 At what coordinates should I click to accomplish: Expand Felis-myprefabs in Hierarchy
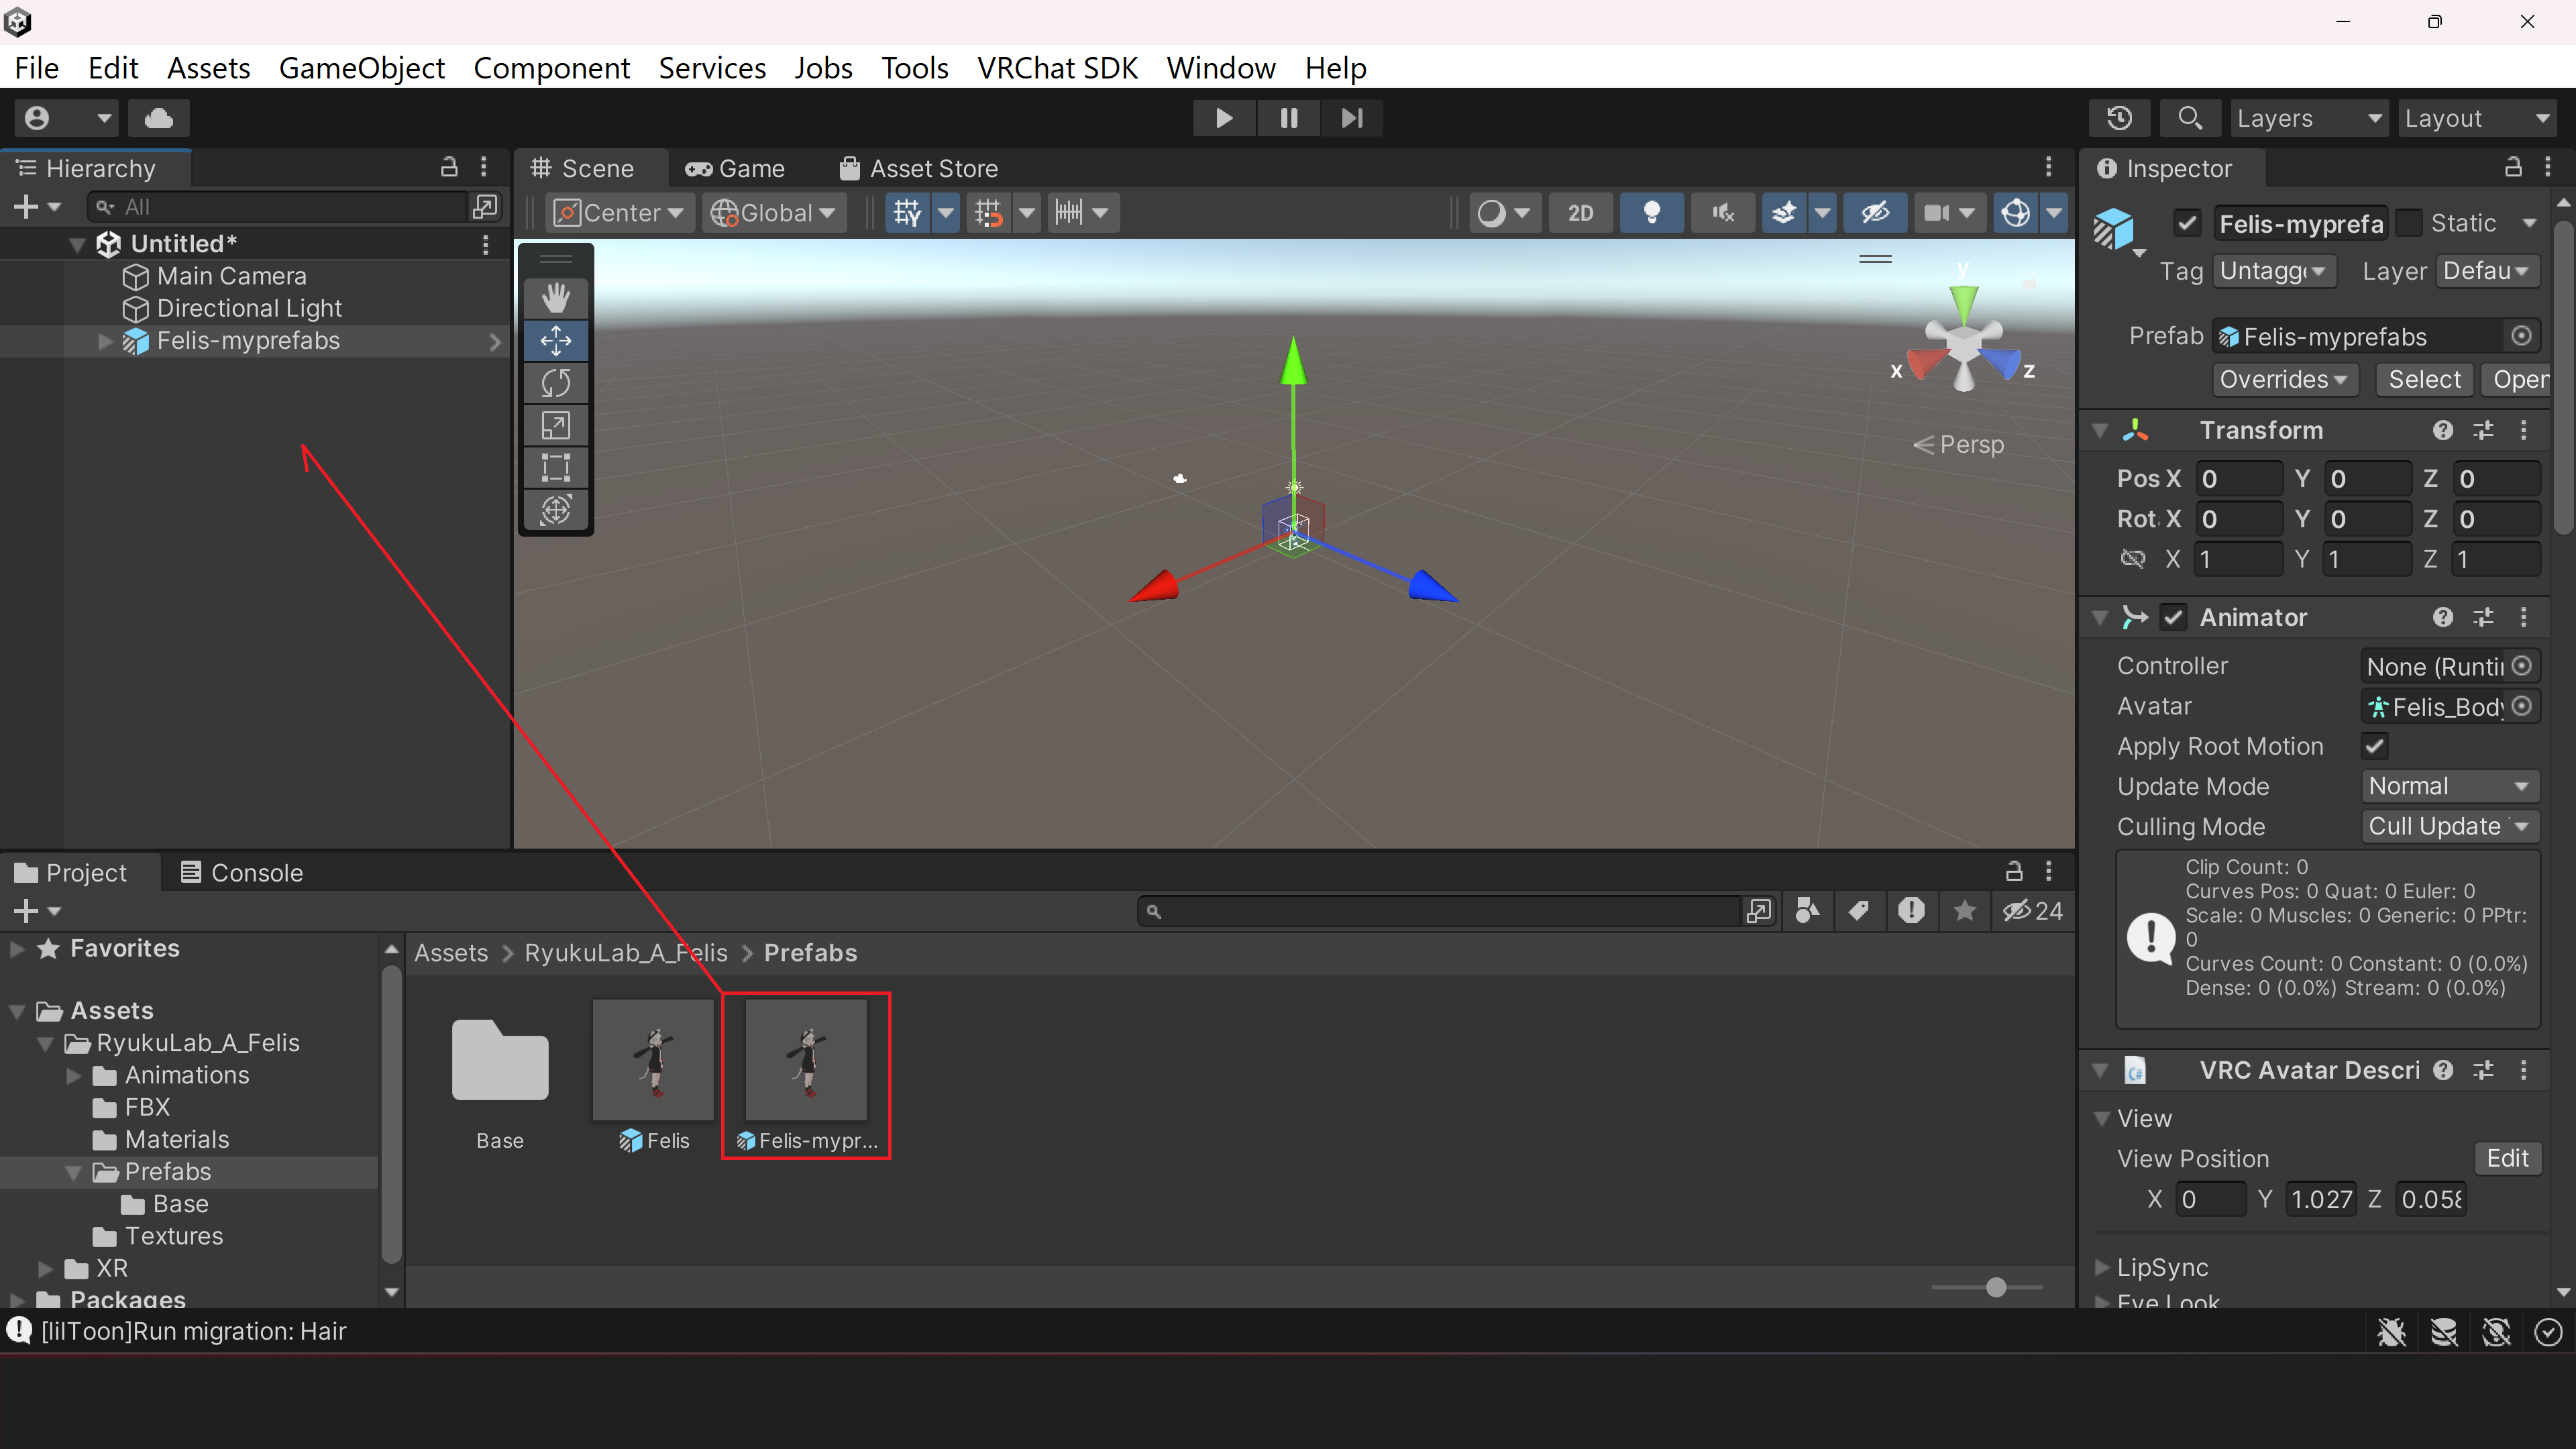pos(105,341)
